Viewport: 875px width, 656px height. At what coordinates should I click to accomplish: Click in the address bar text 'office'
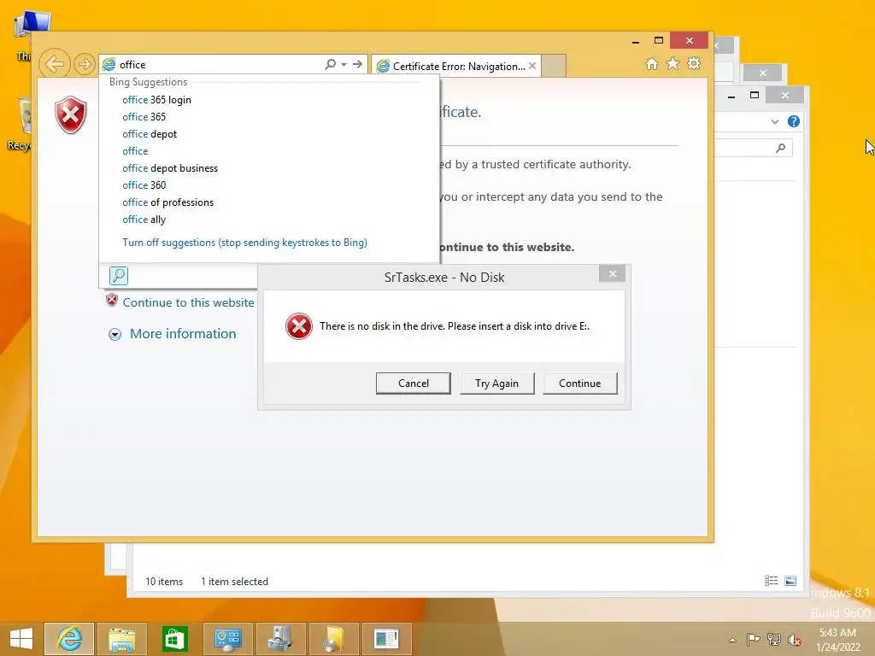pos(132,65)
